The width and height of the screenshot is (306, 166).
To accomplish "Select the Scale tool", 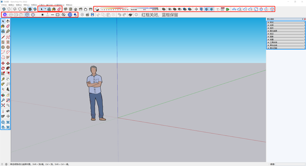I will point(3,73).
